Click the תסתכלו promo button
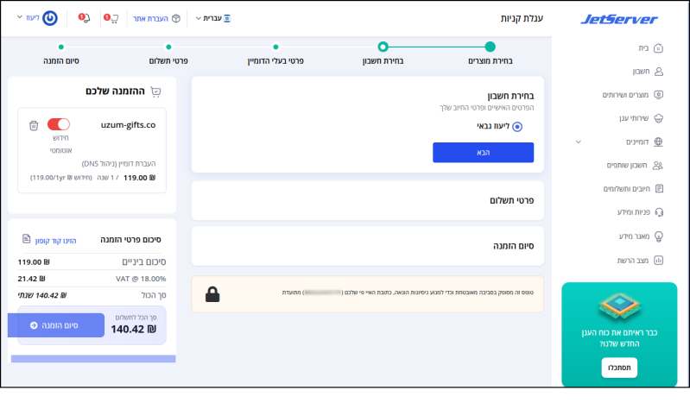Screen dimensions: 690x403 click(619, 368)
